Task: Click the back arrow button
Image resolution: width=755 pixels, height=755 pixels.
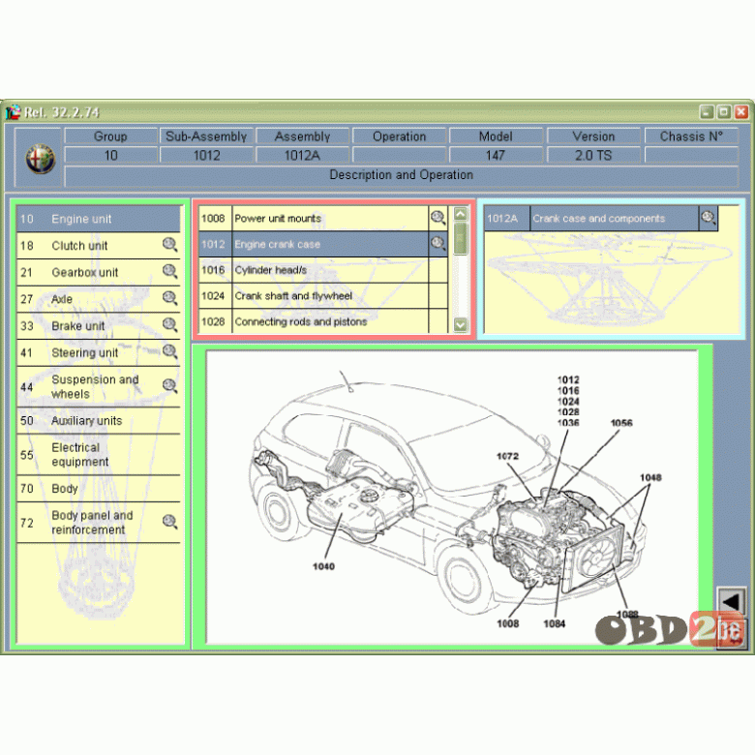Action: 730,601
